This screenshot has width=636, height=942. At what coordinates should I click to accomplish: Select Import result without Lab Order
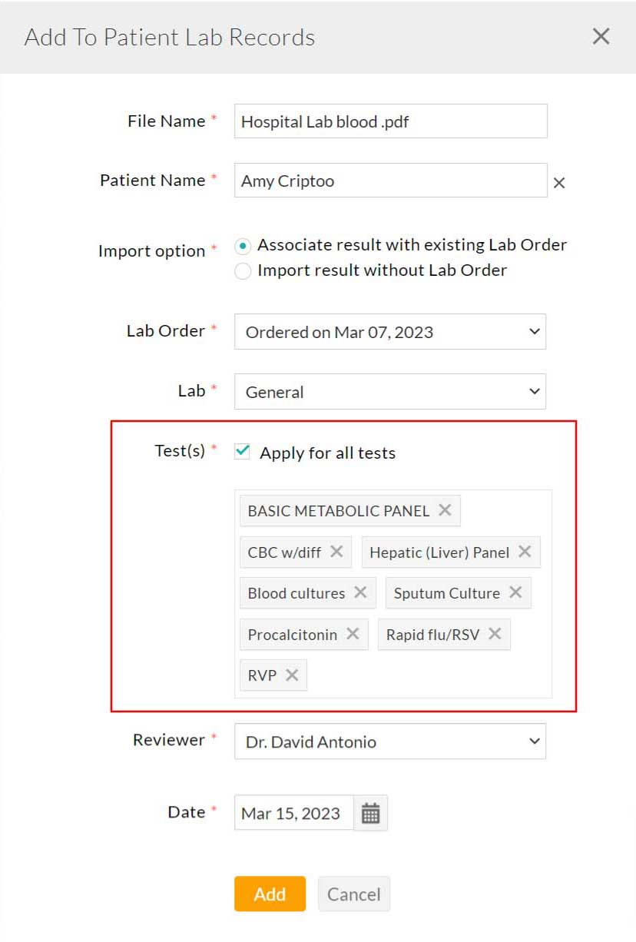tap(243, 270)
